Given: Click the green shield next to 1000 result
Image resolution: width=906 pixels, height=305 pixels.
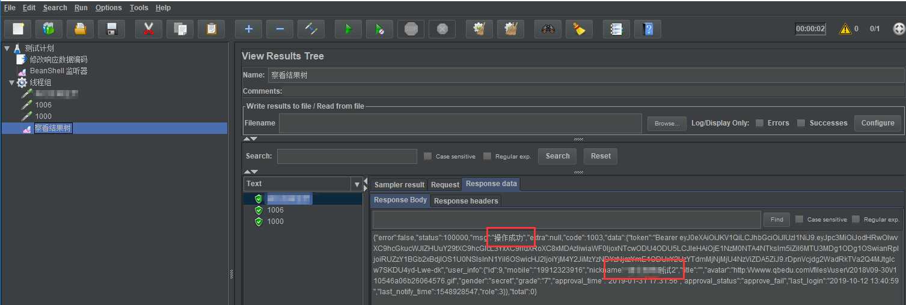Looking at the screenshot, I should point(259,222).
